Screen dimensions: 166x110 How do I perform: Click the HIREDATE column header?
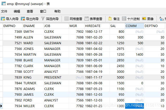coord(97,26)
